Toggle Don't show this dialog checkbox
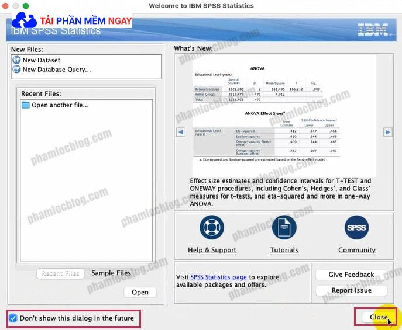 point(13,318)
